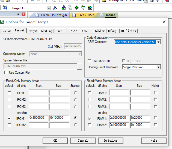Expand the Operating system dropdown

tap(79, 54)
